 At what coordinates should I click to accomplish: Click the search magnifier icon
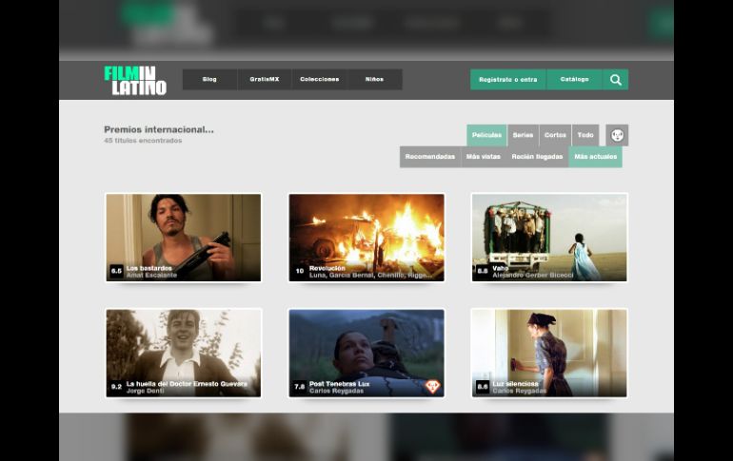tap(615, 80)
